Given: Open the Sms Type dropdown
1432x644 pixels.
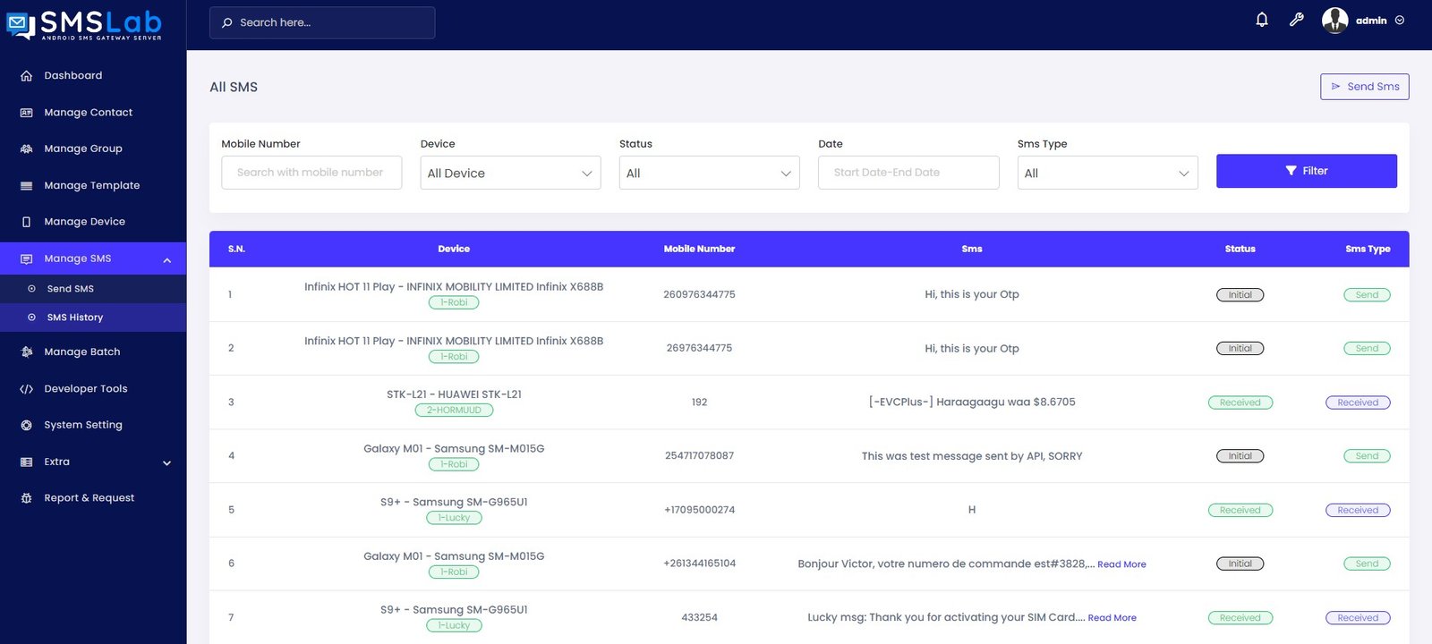Looking at the screenshot, I should click(x=1107, y=173).
